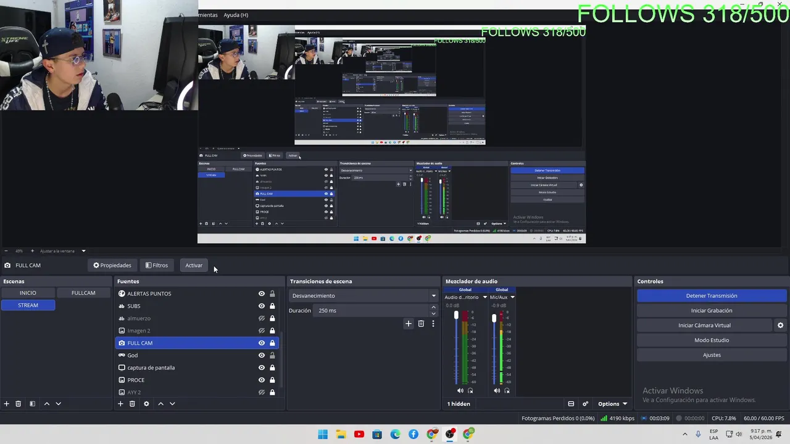Move selected source up in Fuentes
Screen dimensions: 790x444
pyautogui.click(x=160, y=404)
